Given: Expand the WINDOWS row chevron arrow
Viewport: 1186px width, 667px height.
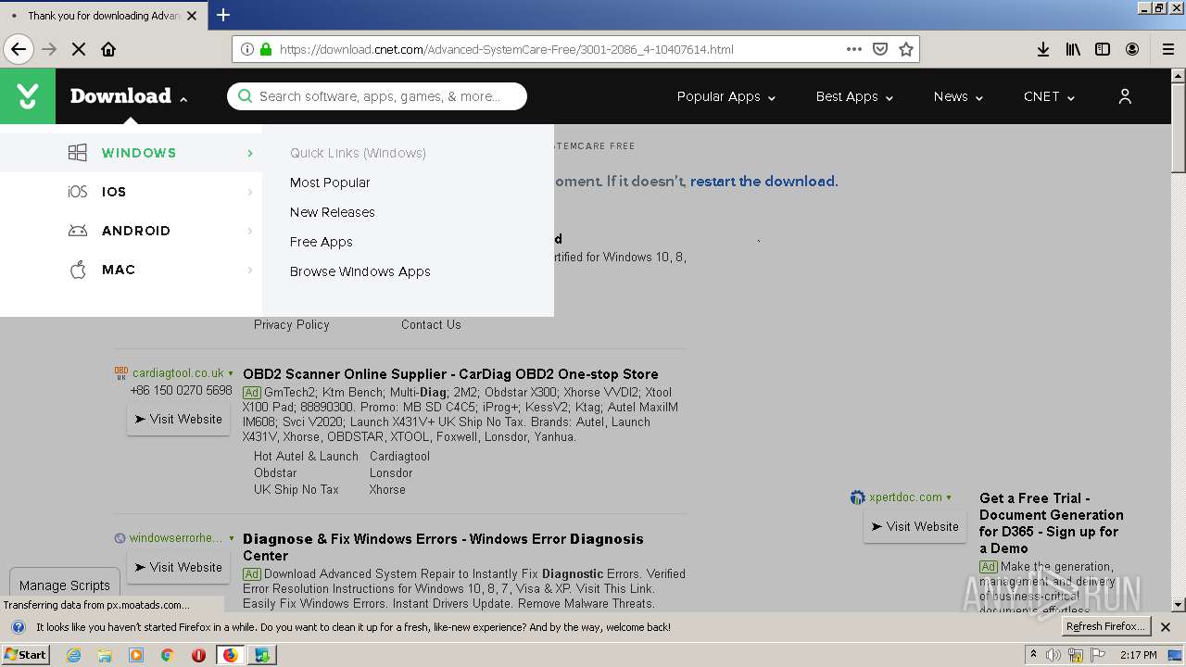Looking at the screenshot, I should [250, 153].
